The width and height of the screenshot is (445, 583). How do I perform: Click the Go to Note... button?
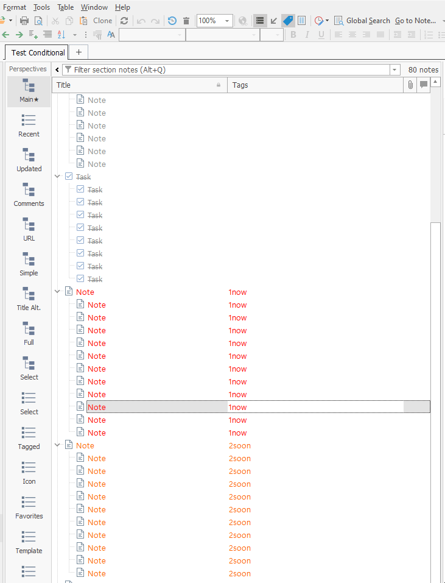pos(415,21)
